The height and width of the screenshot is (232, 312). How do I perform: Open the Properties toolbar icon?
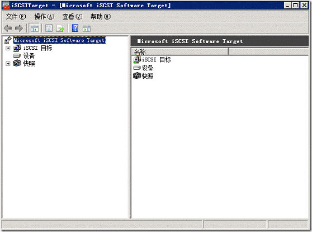point(49,29)
